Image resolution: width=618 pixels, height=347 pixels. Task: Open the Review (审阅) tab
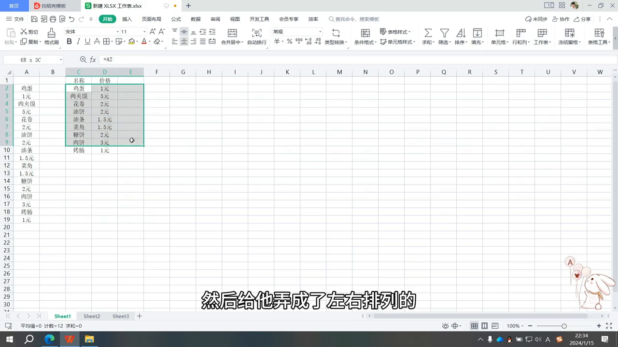(x=215, y=19)
